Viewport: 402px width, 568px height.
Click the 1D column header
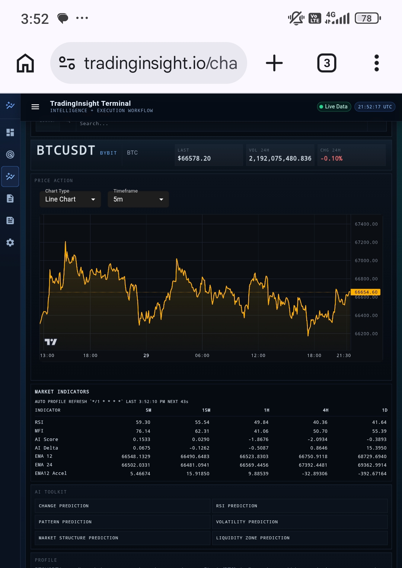385,410
